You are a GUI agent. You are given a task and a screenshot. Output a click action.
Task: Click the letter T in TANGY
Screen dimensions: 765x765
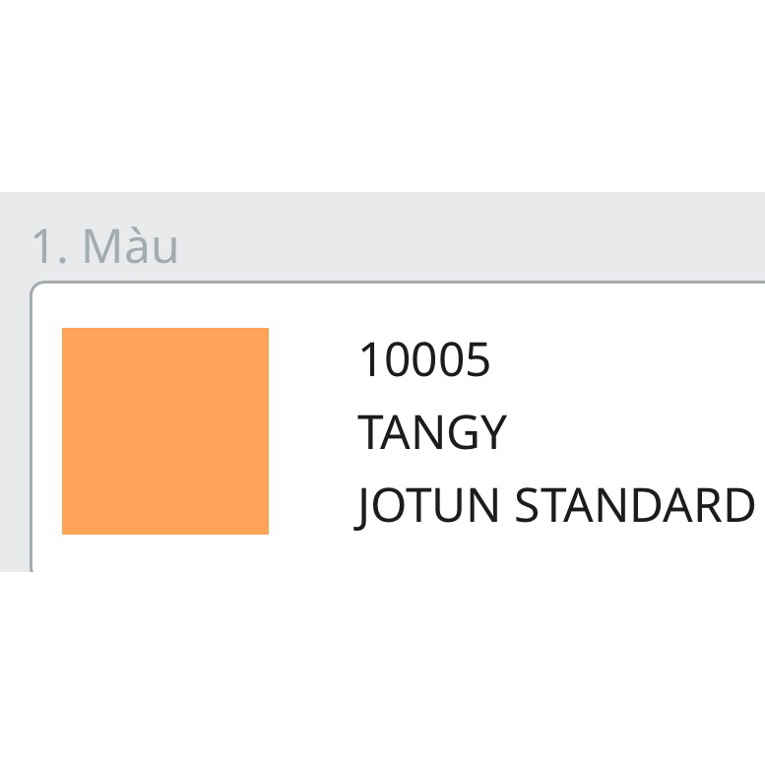[370, 433]
